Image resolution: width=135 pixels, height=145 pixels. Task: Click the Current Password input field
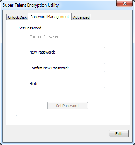click(67, 44)
